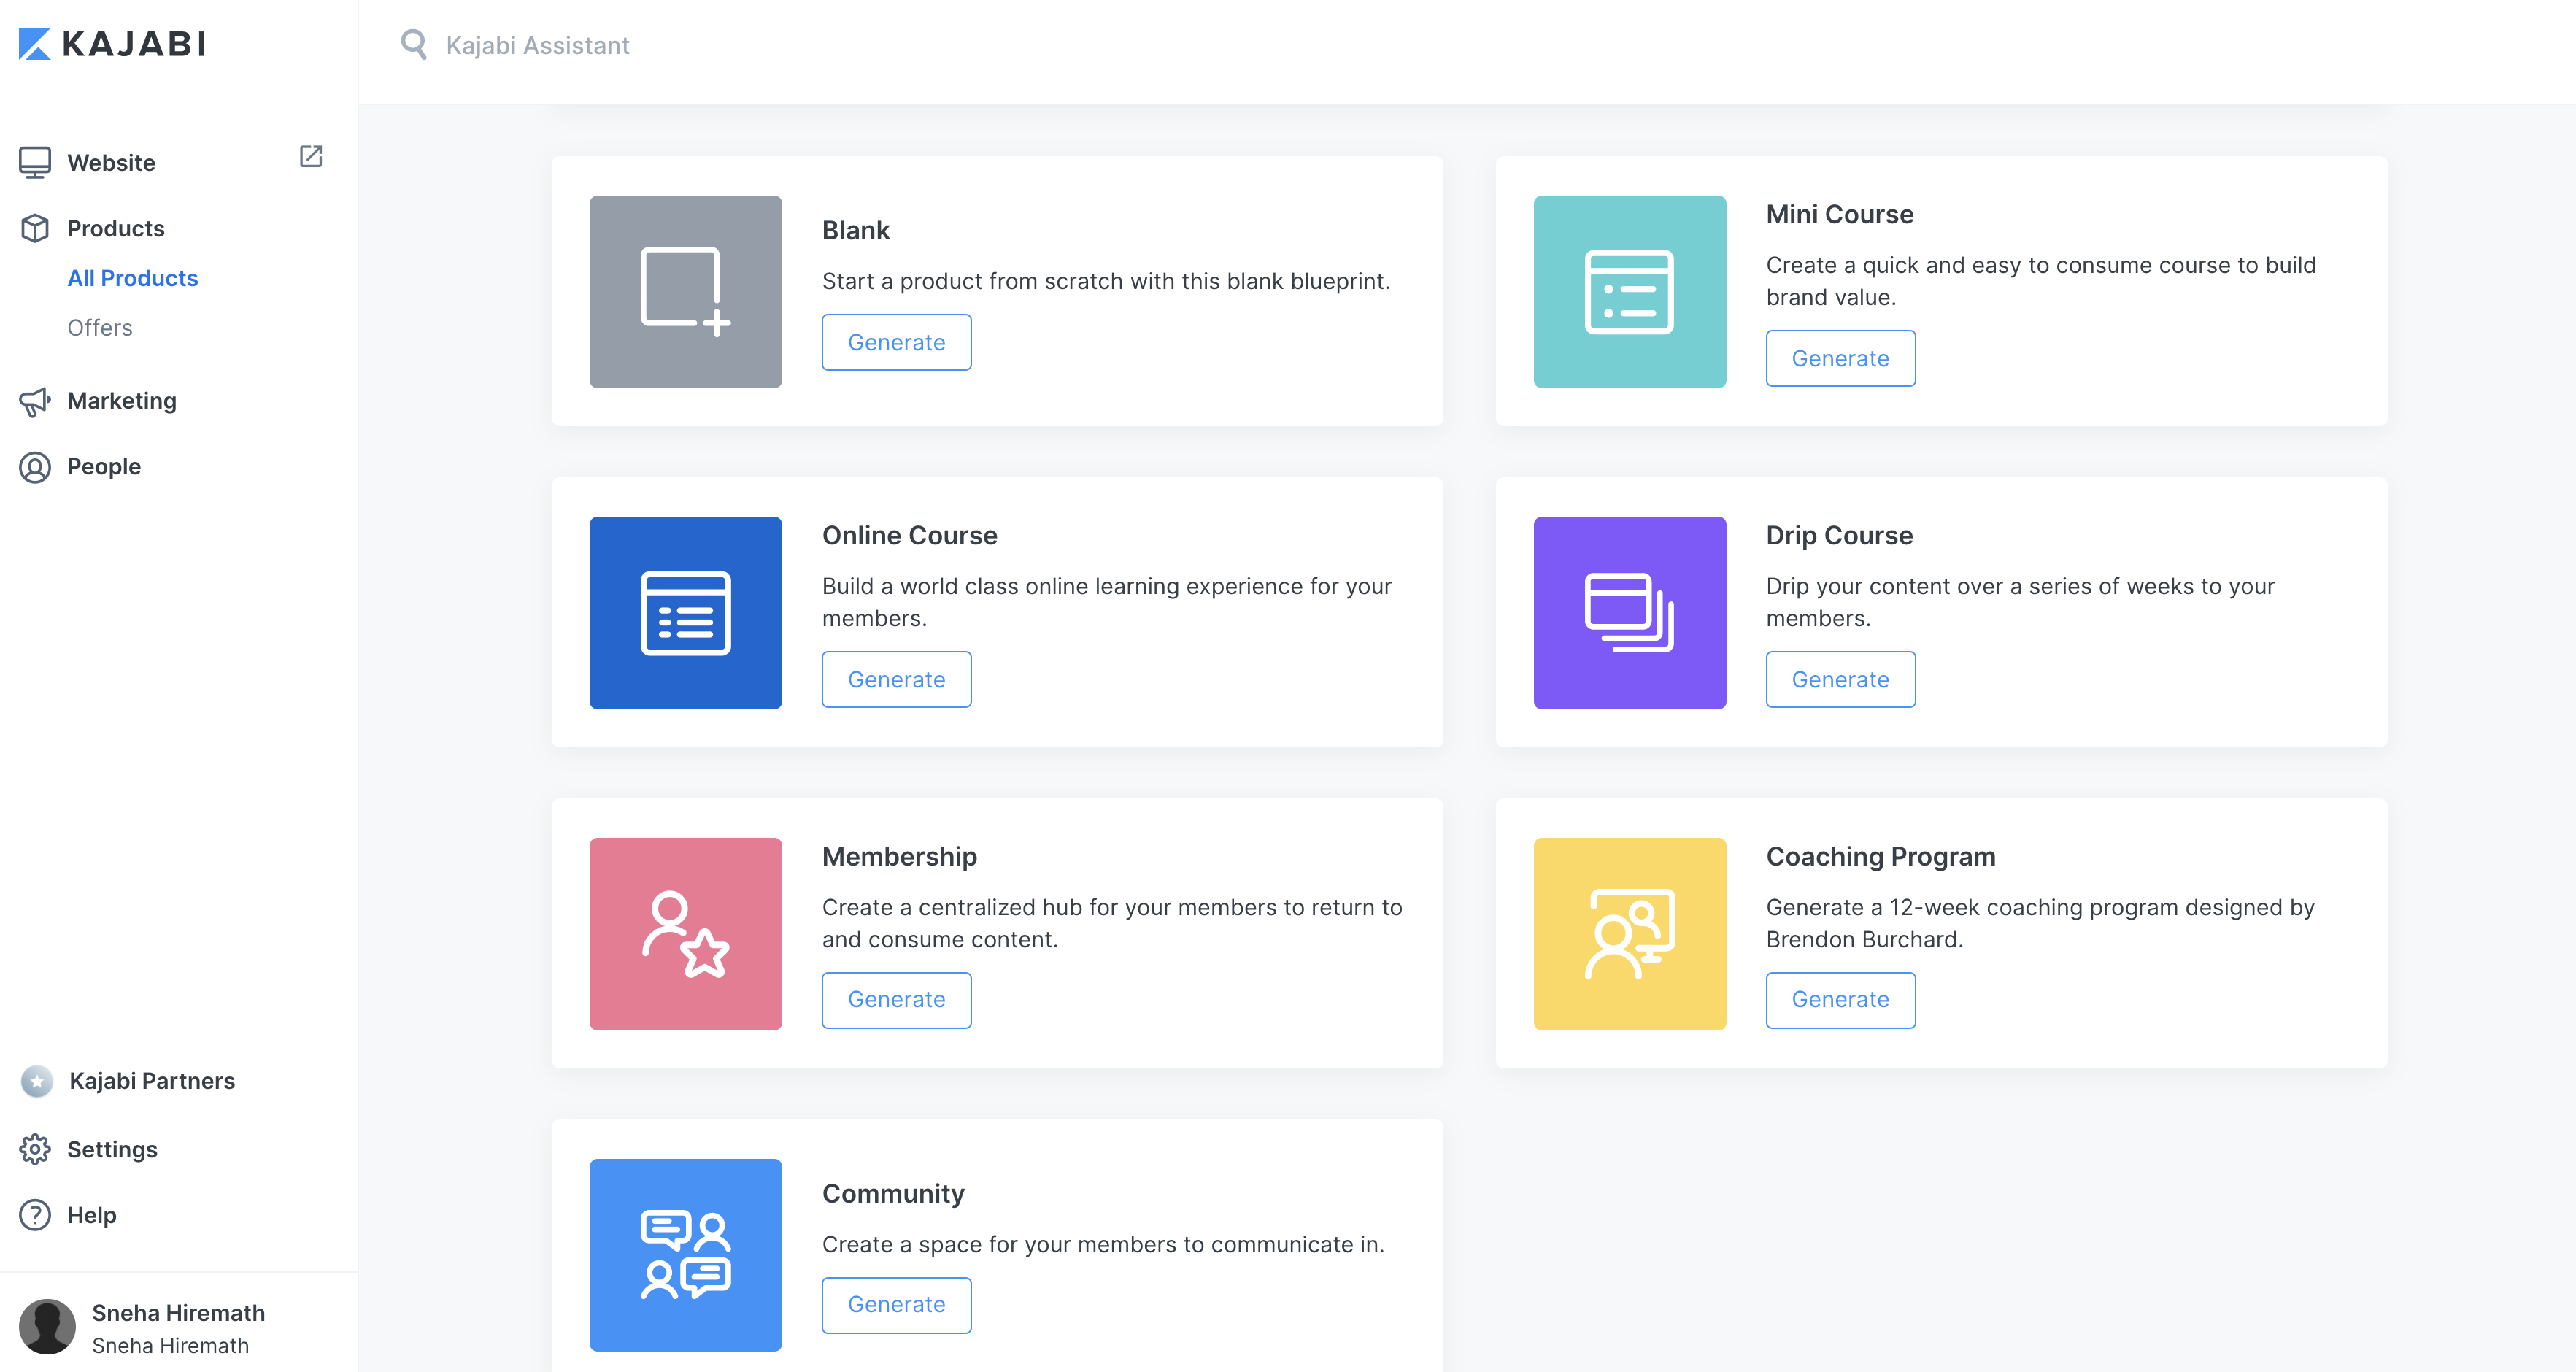Click the search magnifier icon
Viewport: 2576px width, 1372px height.
(x=413, y=44)
